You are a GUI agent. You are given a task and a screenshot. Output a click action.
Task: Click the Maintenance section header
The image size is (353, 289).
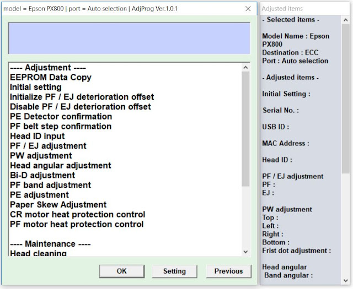coord(50,244)
